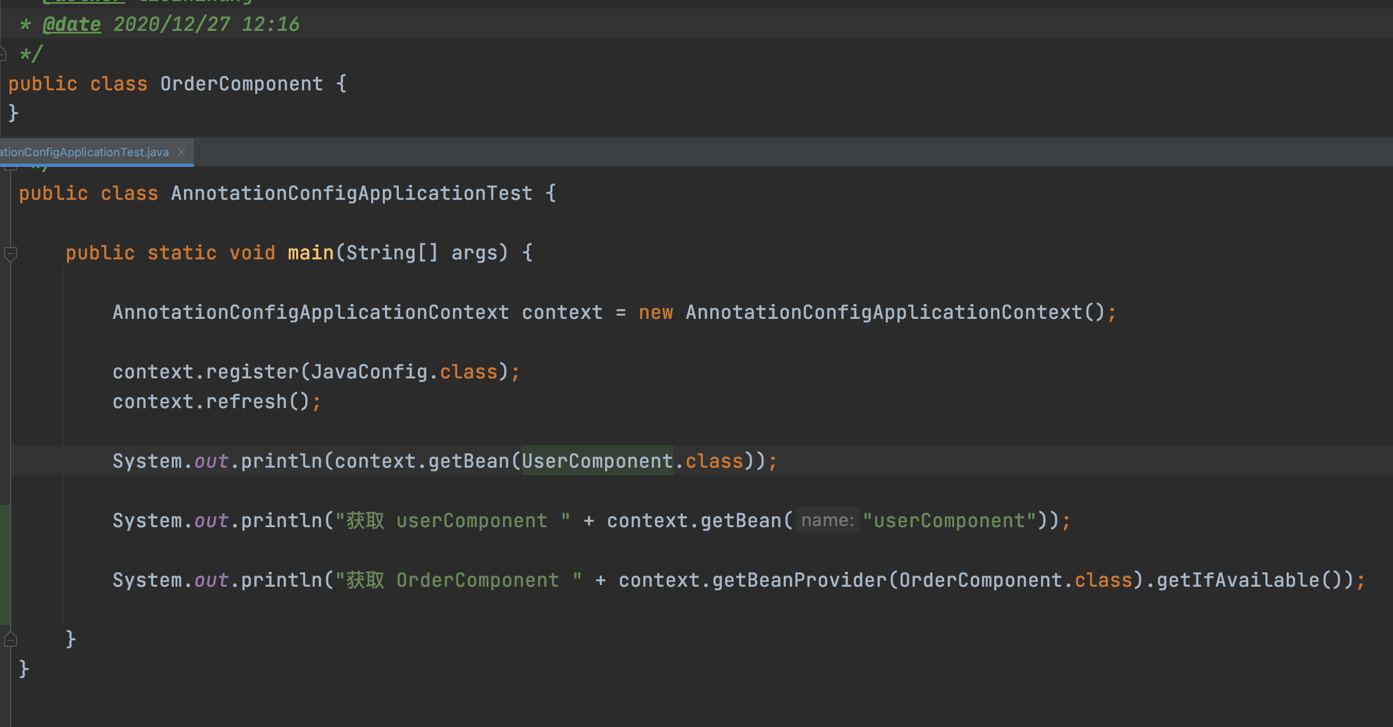Click the "userComponent" string argument

tap(949, 520)
